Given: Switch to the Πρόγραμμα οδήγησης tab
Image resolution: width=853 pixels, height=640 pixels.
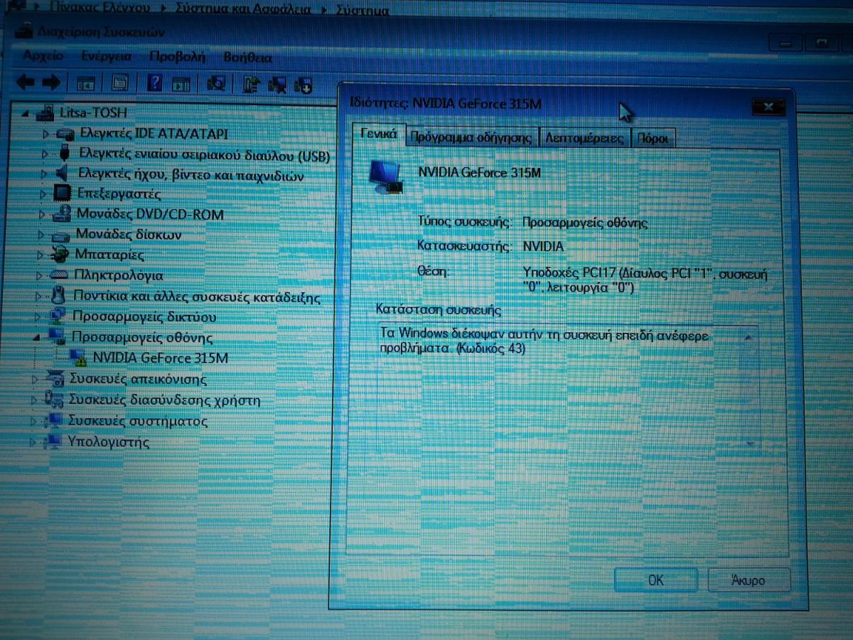Looking at the screenshot, I should [471, 138].
